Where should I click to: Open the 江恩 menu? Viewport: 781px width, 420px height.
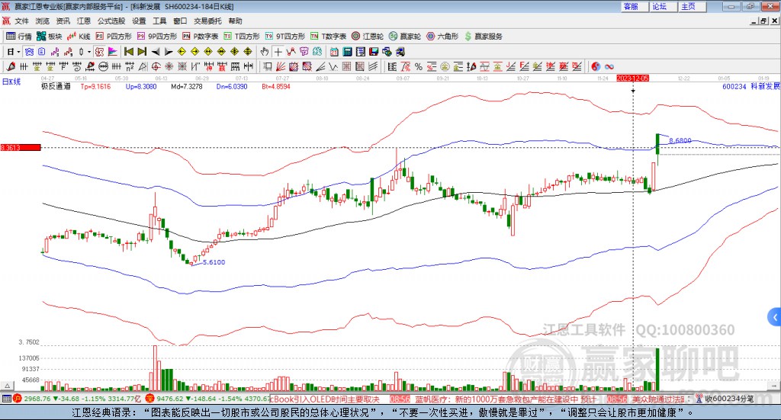(x=84, y=21)
